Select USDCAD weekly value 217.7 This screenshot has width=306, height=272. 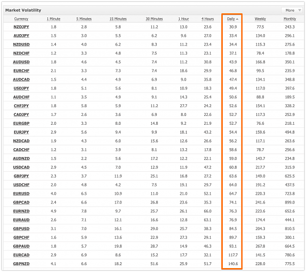(260, 167)
